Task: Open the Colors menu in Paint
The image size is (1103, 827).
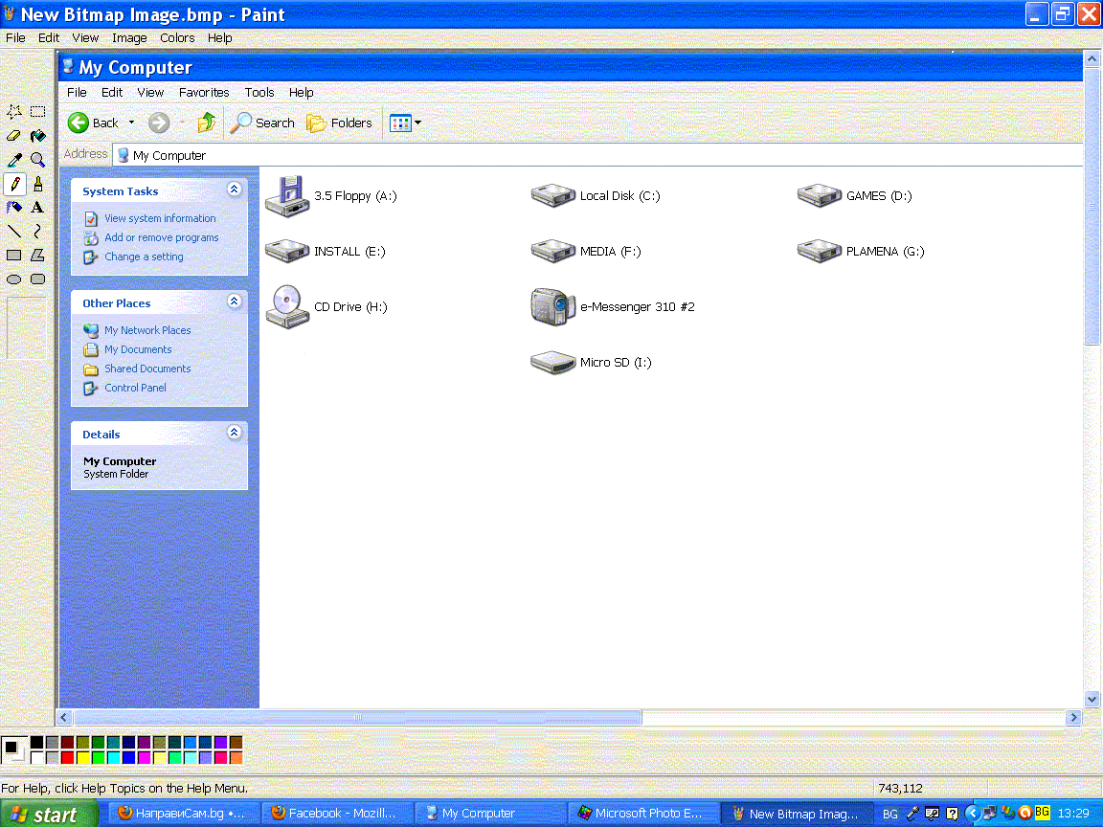Action: 177,38
